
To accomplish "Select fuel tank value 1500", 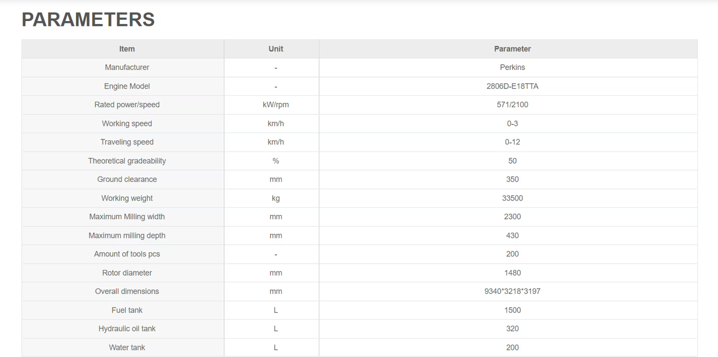I will (x=512, y=310).
